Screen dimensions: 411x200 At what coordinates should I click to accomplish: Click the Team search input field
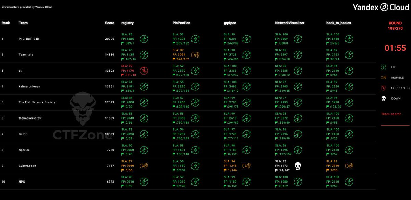[x=395, y=119]
